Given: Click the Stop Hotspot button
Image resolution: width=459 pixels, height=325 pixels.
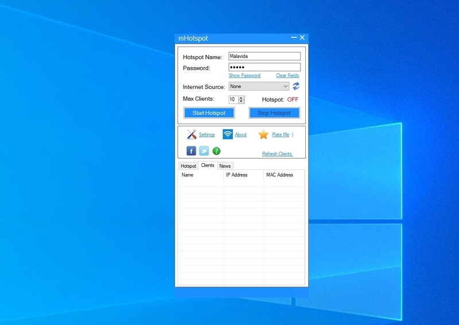Looking at the screenshot, I should pyautogui.click(x=274, y=113).
